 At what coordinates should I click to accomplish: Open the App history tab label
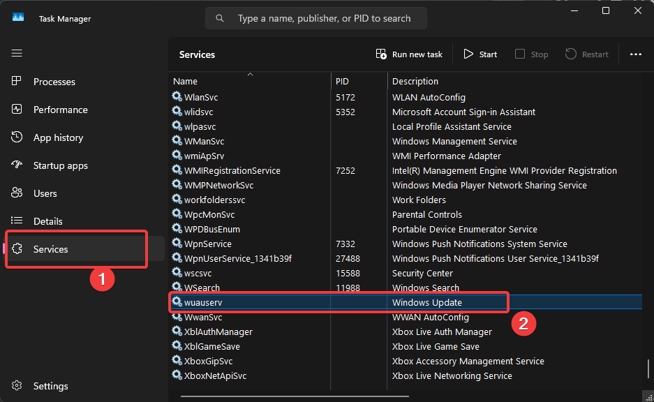59,137
